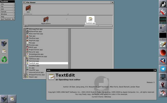The image size is (167, 103).
Task: Click the right arrow of path scroller
Action: point(27,26)
